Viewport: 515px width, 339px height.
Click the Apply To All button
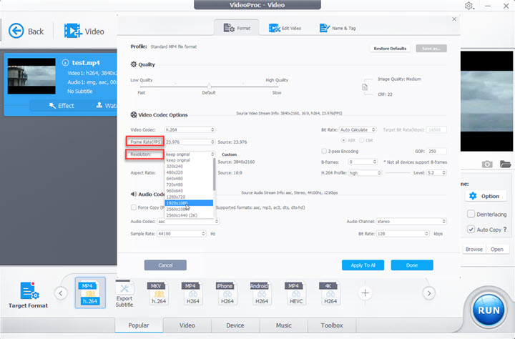coord(363,265)
